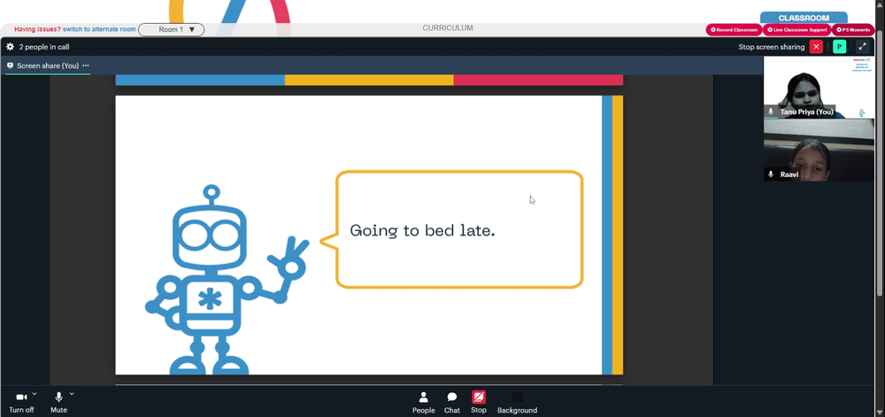Open call settings gear icon
This screenshot has width=885, height=417.
10,47
